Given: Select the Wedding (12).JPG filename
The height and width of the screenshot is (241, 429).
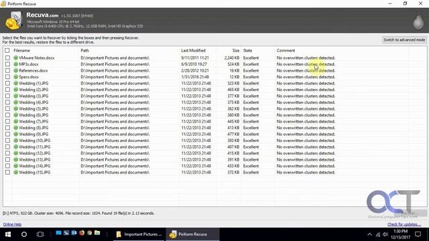Looking at the screenshot, I should [x=35, y=153].
